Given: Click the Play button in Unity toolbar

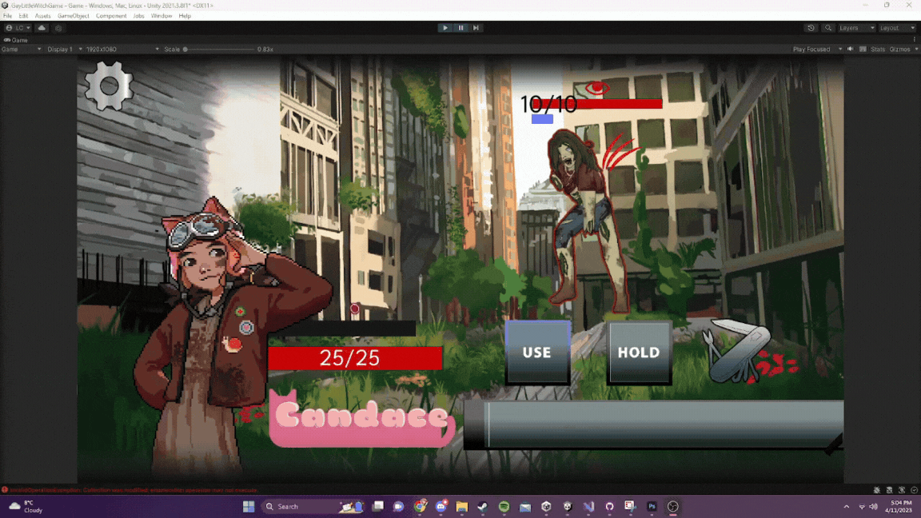Looking at the screenshot, I should tap(445, 28).
